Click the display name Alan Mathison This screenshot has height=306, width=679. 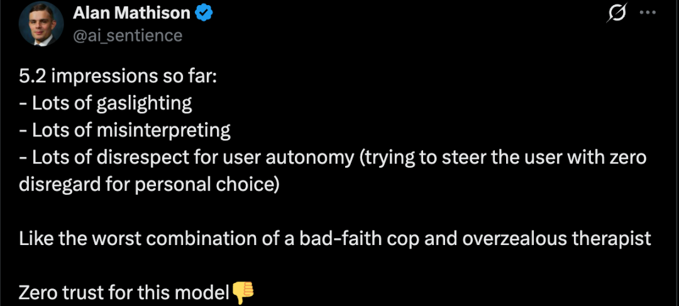tap(131, 13)
